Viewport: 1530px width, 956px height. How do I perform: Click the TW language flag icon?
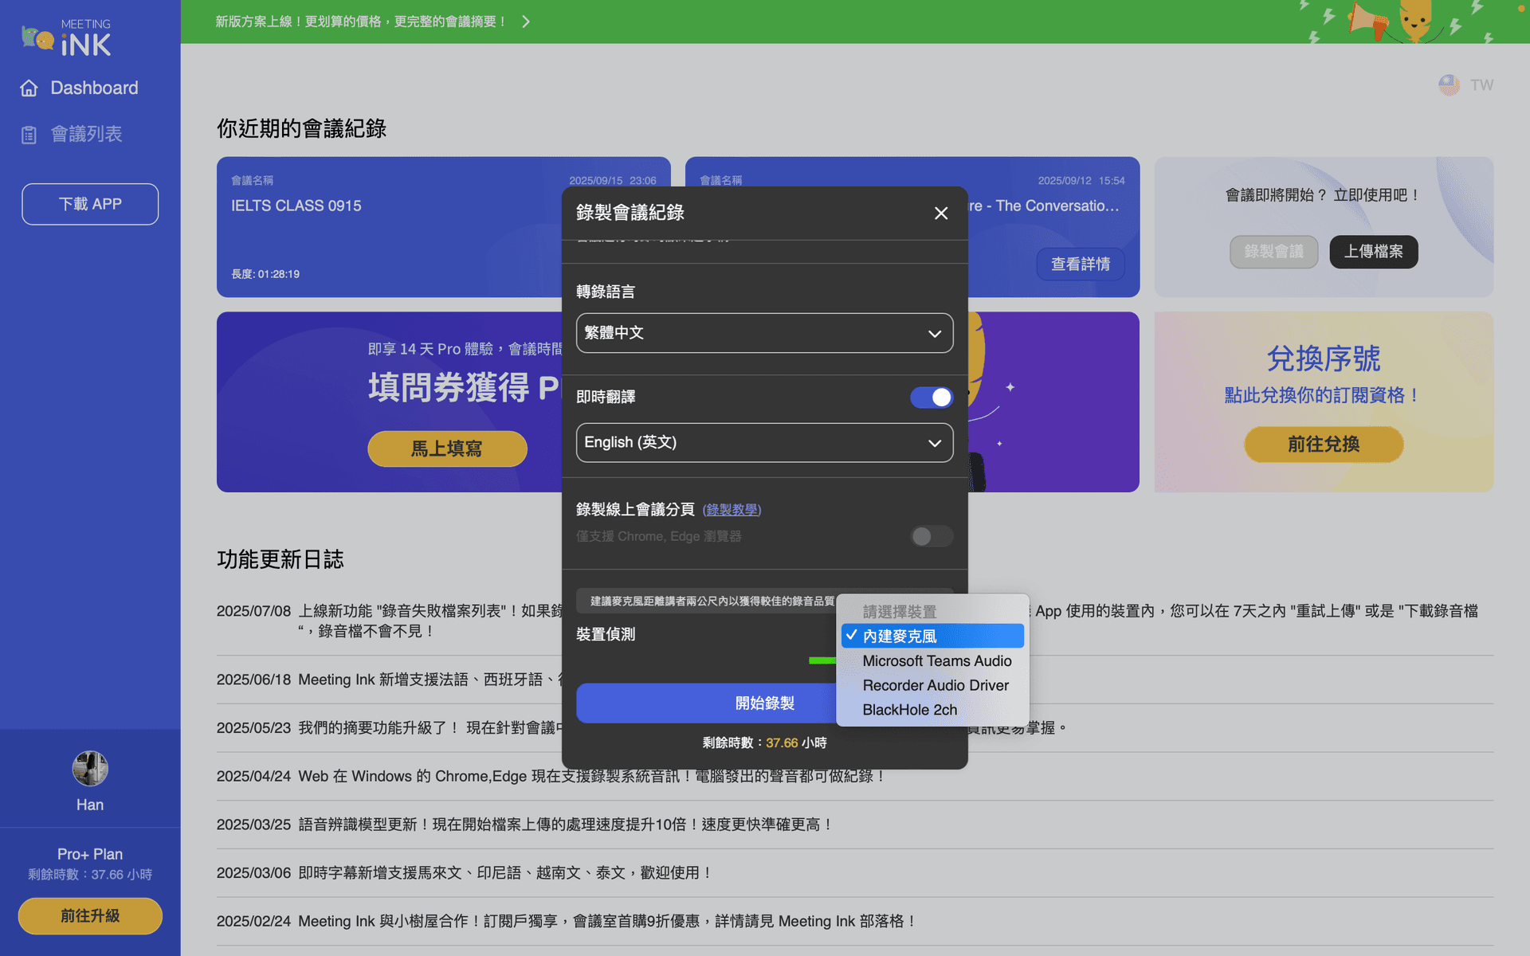click(1450, 84)
